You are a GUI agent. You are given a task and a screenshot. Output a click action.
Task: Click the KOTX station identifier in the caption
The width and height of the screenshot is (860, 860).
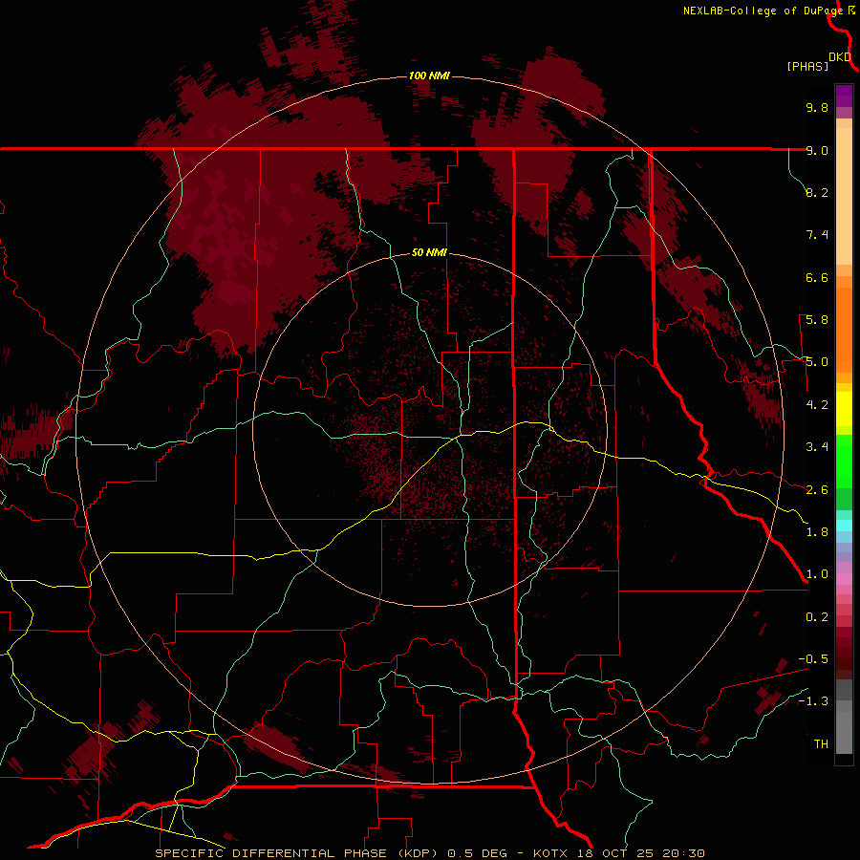tap(552, 853)
